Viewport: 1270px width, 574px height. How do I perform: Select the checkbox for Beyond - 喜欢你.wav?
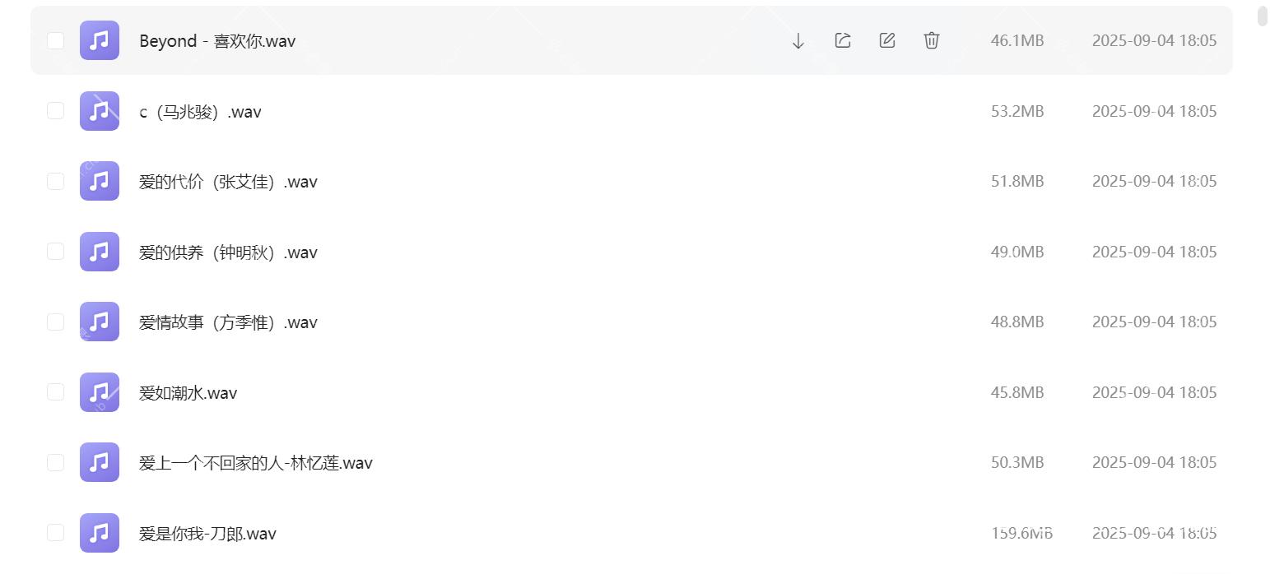(55, 39)
